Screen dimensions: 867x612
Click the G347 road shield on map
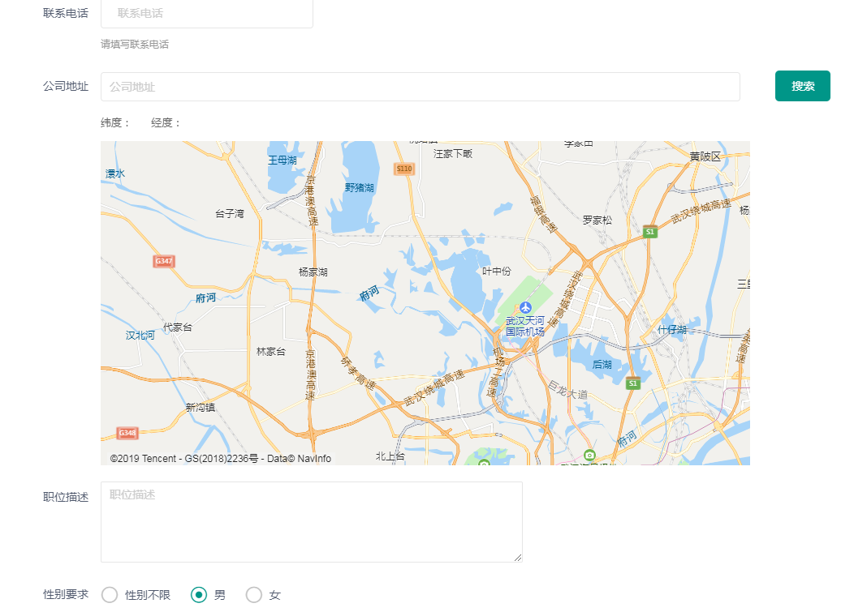pyautogui.click(x=164, y=261)
